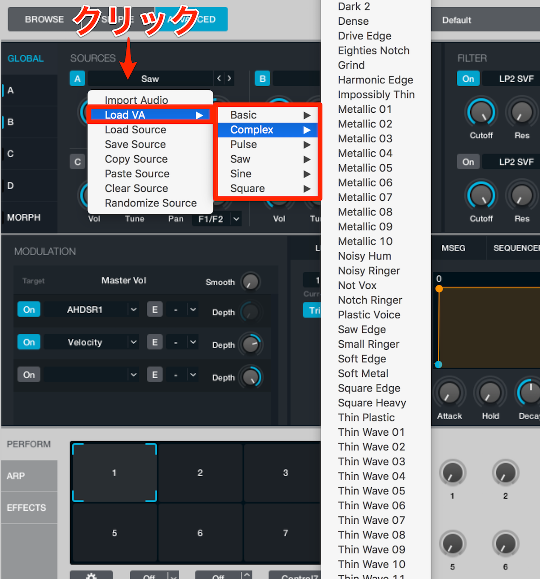Select Load Source menu entry
Viewport: 540px width, 579px height.
(x=135, y=129)
